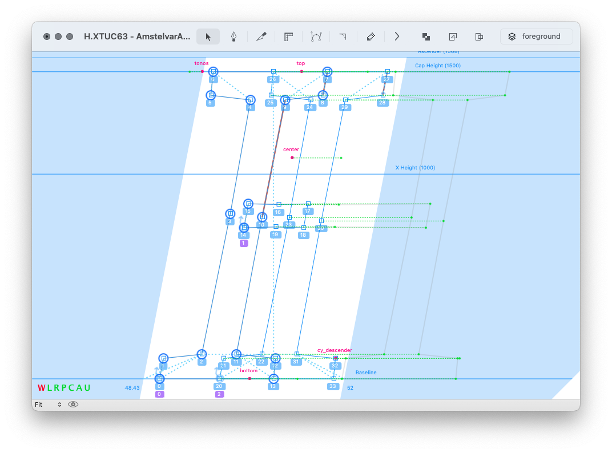Viewport: 612px width, 453px height.
Task: Select the ruler-and-pencil toolbar tool
Action: (x=371, y=37)
